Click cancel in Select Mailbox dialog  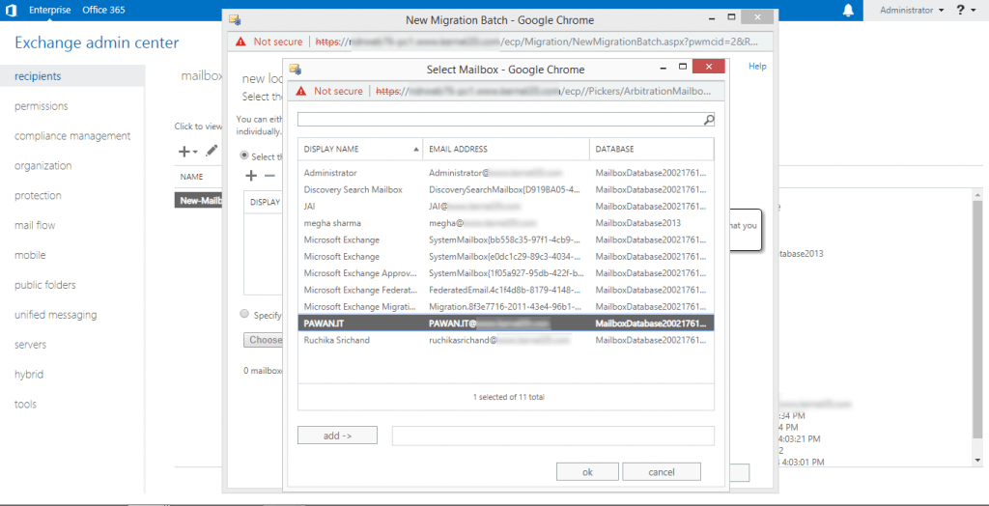pos(662,472)
